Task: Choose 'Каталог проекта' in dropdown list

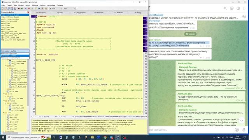Action: click(x=15, y=54)
